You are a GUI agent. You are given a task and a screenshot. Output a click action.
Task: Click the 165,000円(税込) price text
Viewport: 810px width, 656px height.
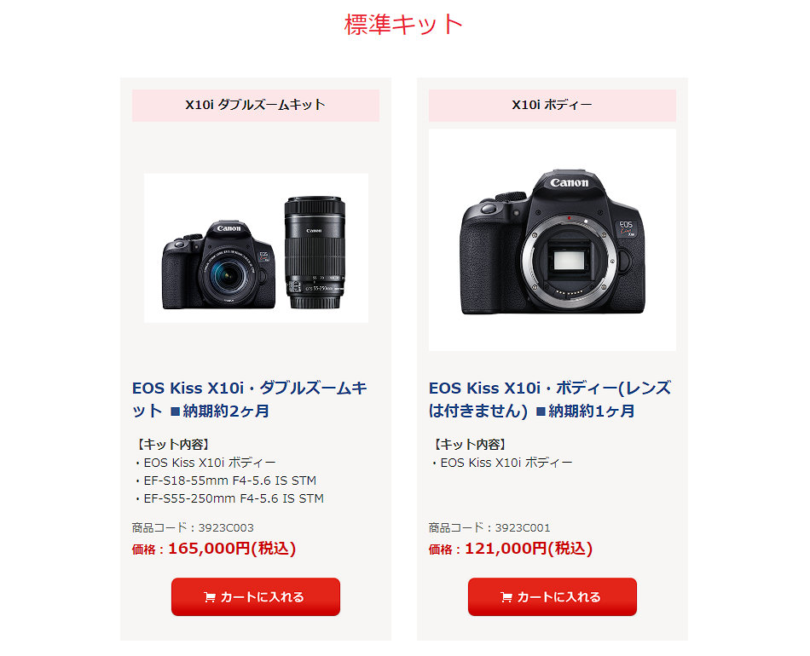(x=232, y=548)
